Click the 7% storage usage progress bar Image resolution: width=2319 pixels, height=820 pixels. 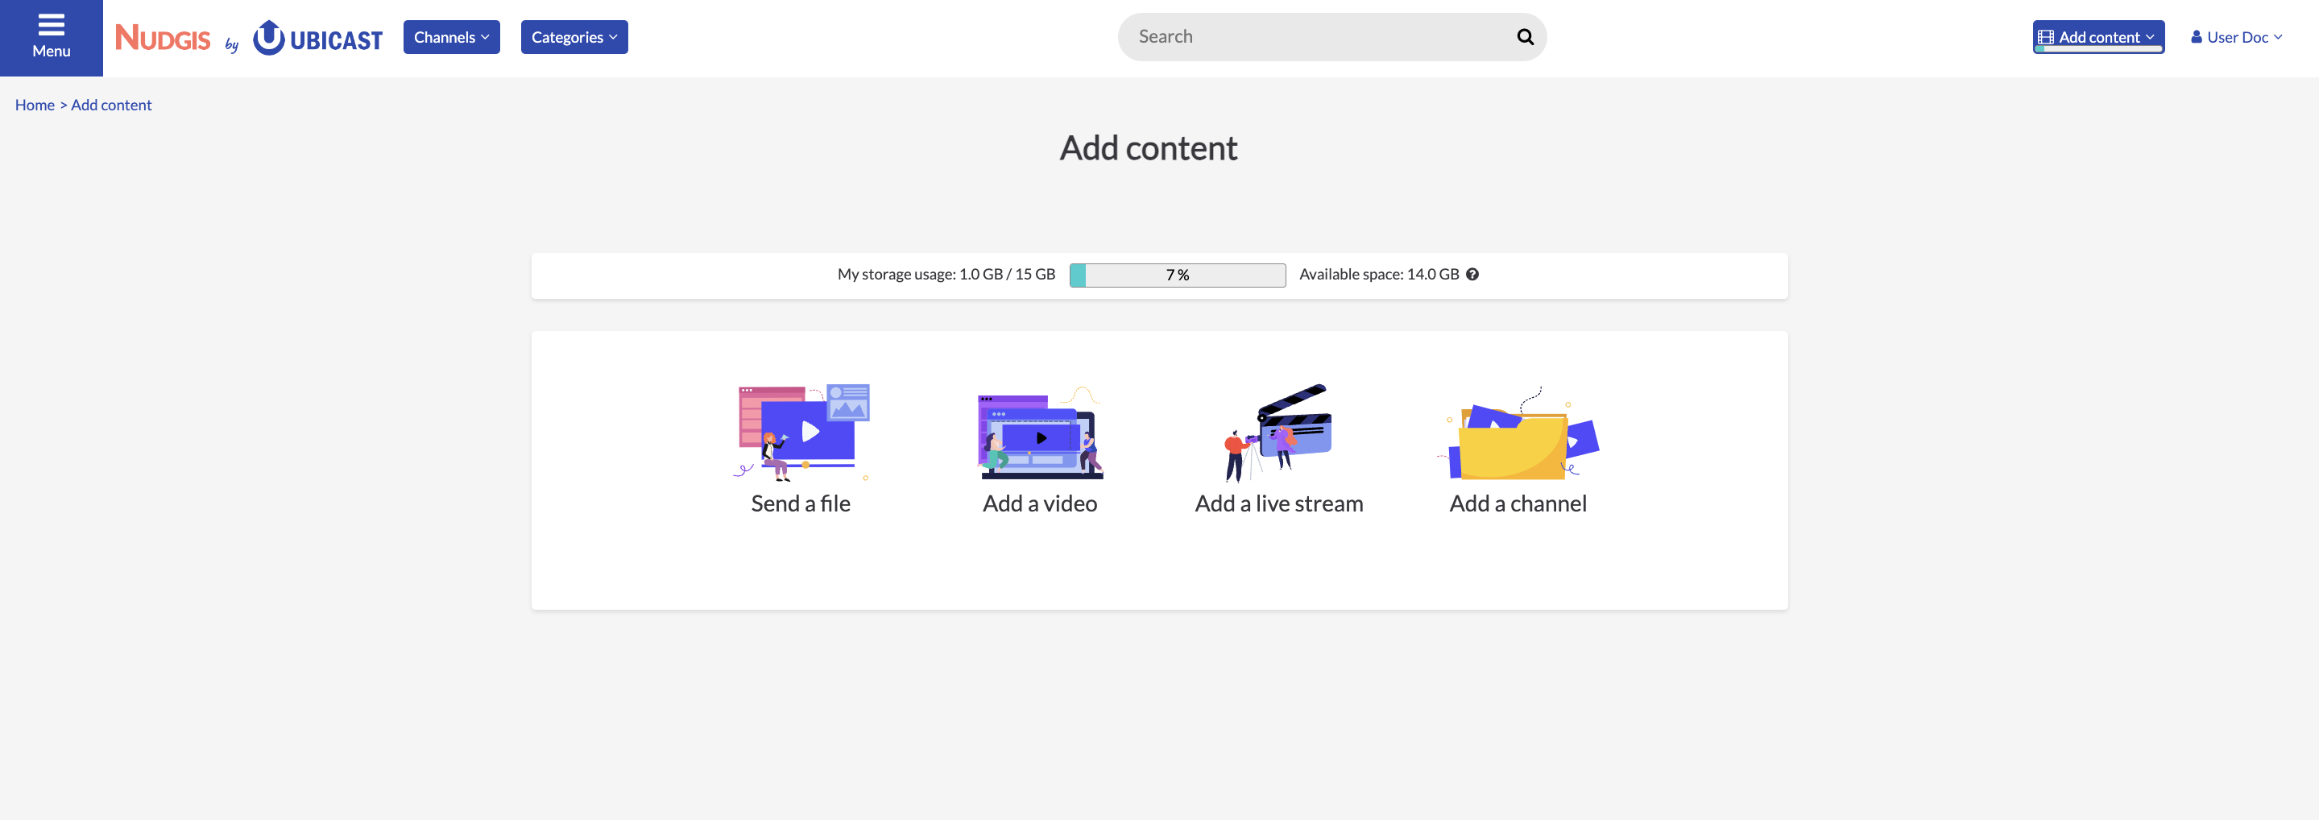click(x=1178, y=275)
